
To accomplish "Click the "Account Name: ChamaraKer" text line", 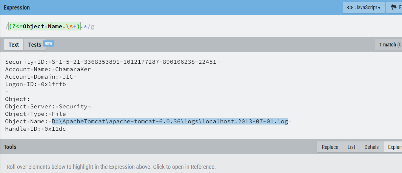I will click(50, 69).
